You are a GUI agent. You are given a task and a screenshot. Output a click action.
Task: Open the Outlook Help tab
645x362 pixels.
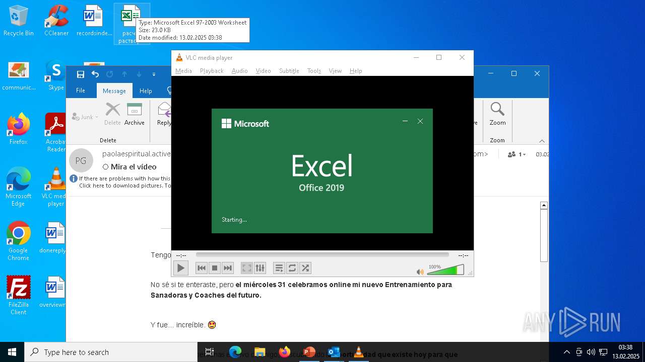[x=146, y=91]
